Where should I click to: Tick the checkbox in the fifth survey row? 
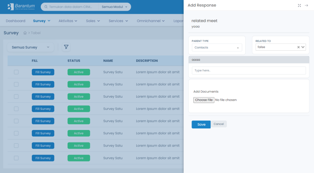pyautogui.click(x=16, y=121)
